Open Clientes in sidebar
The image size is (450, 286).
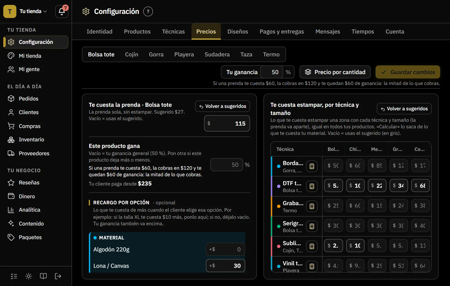click(36, 112)
